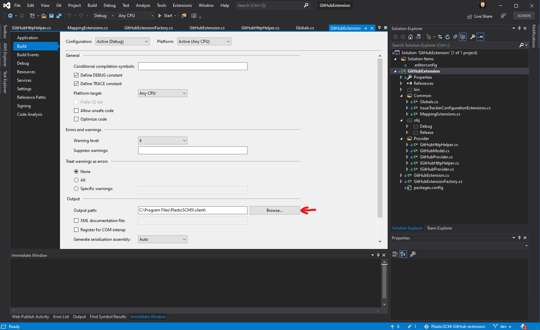The width and height of the screenshot is (540, 330).
Task: Switch to the MappingExtensions.cs tab
Action: tap(88, 28)
